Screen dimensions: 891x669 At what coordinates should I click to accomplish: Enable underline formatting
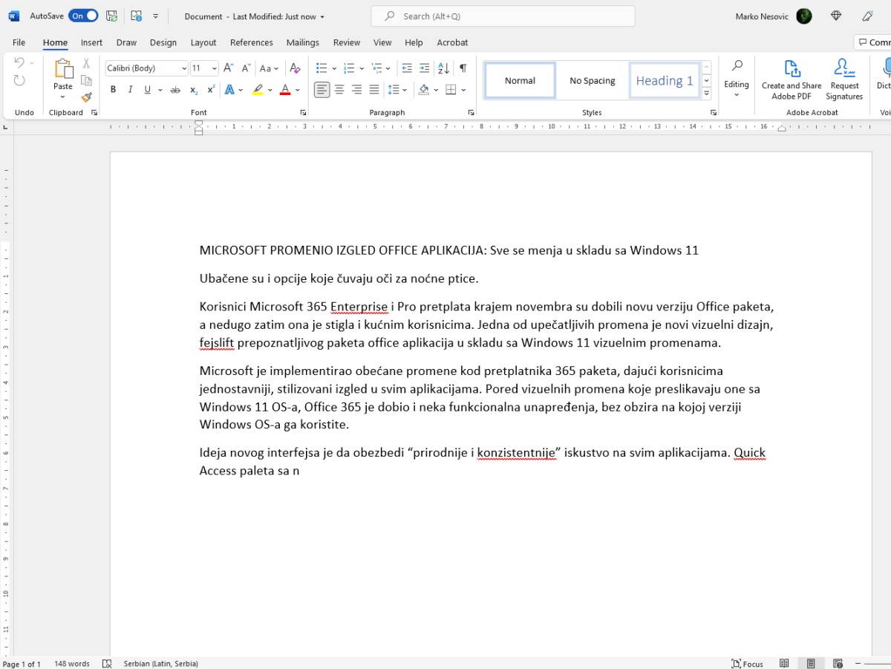pyautogui.click(x=146, y=89)
